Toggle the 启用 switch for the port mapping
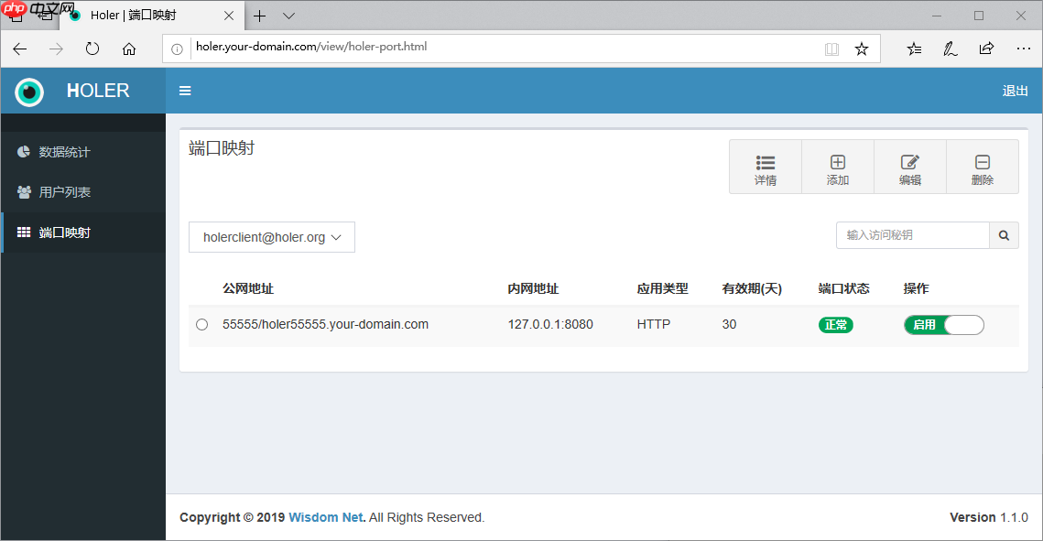The height and width of the screenshot is (541, 1043). click(x=943, y=324)
